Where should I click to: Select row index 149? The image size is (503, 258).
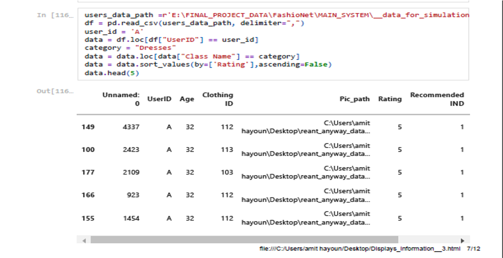88,127
